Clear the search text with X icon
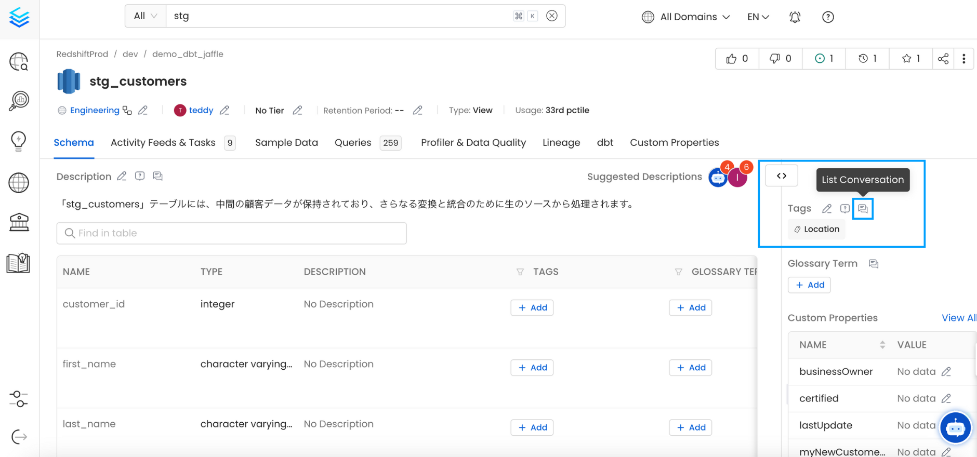The width and height of the screenshot is (977, 457). tap(552, 16)
